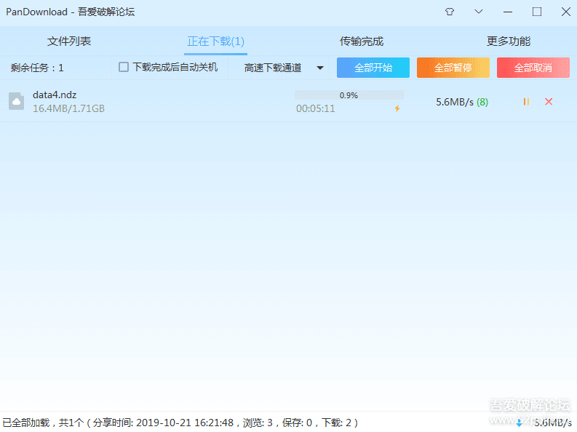
Task: Minimize the PanDownload window
Action: [x=508, y=12]
